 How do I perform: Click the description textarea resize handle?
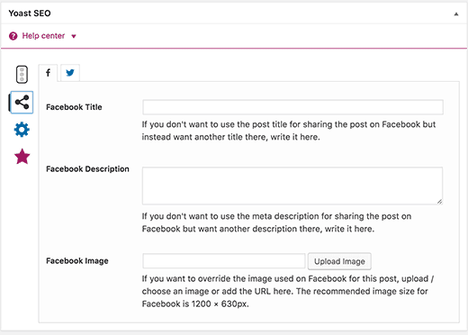[439, 202]
